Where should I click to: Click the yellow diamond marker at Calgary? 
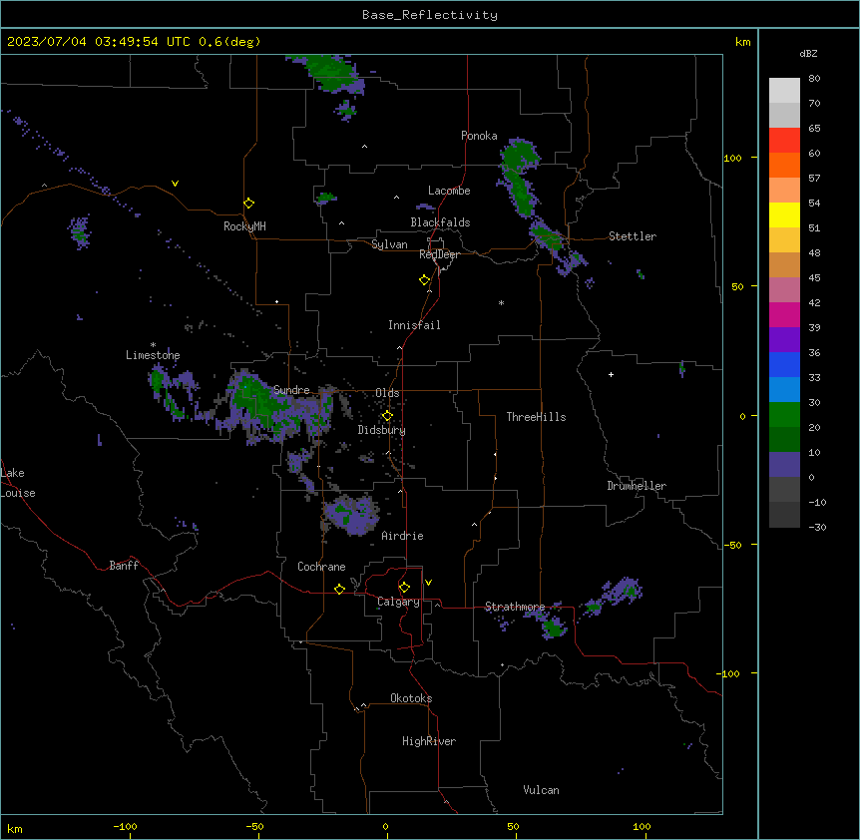coord(404,588)
